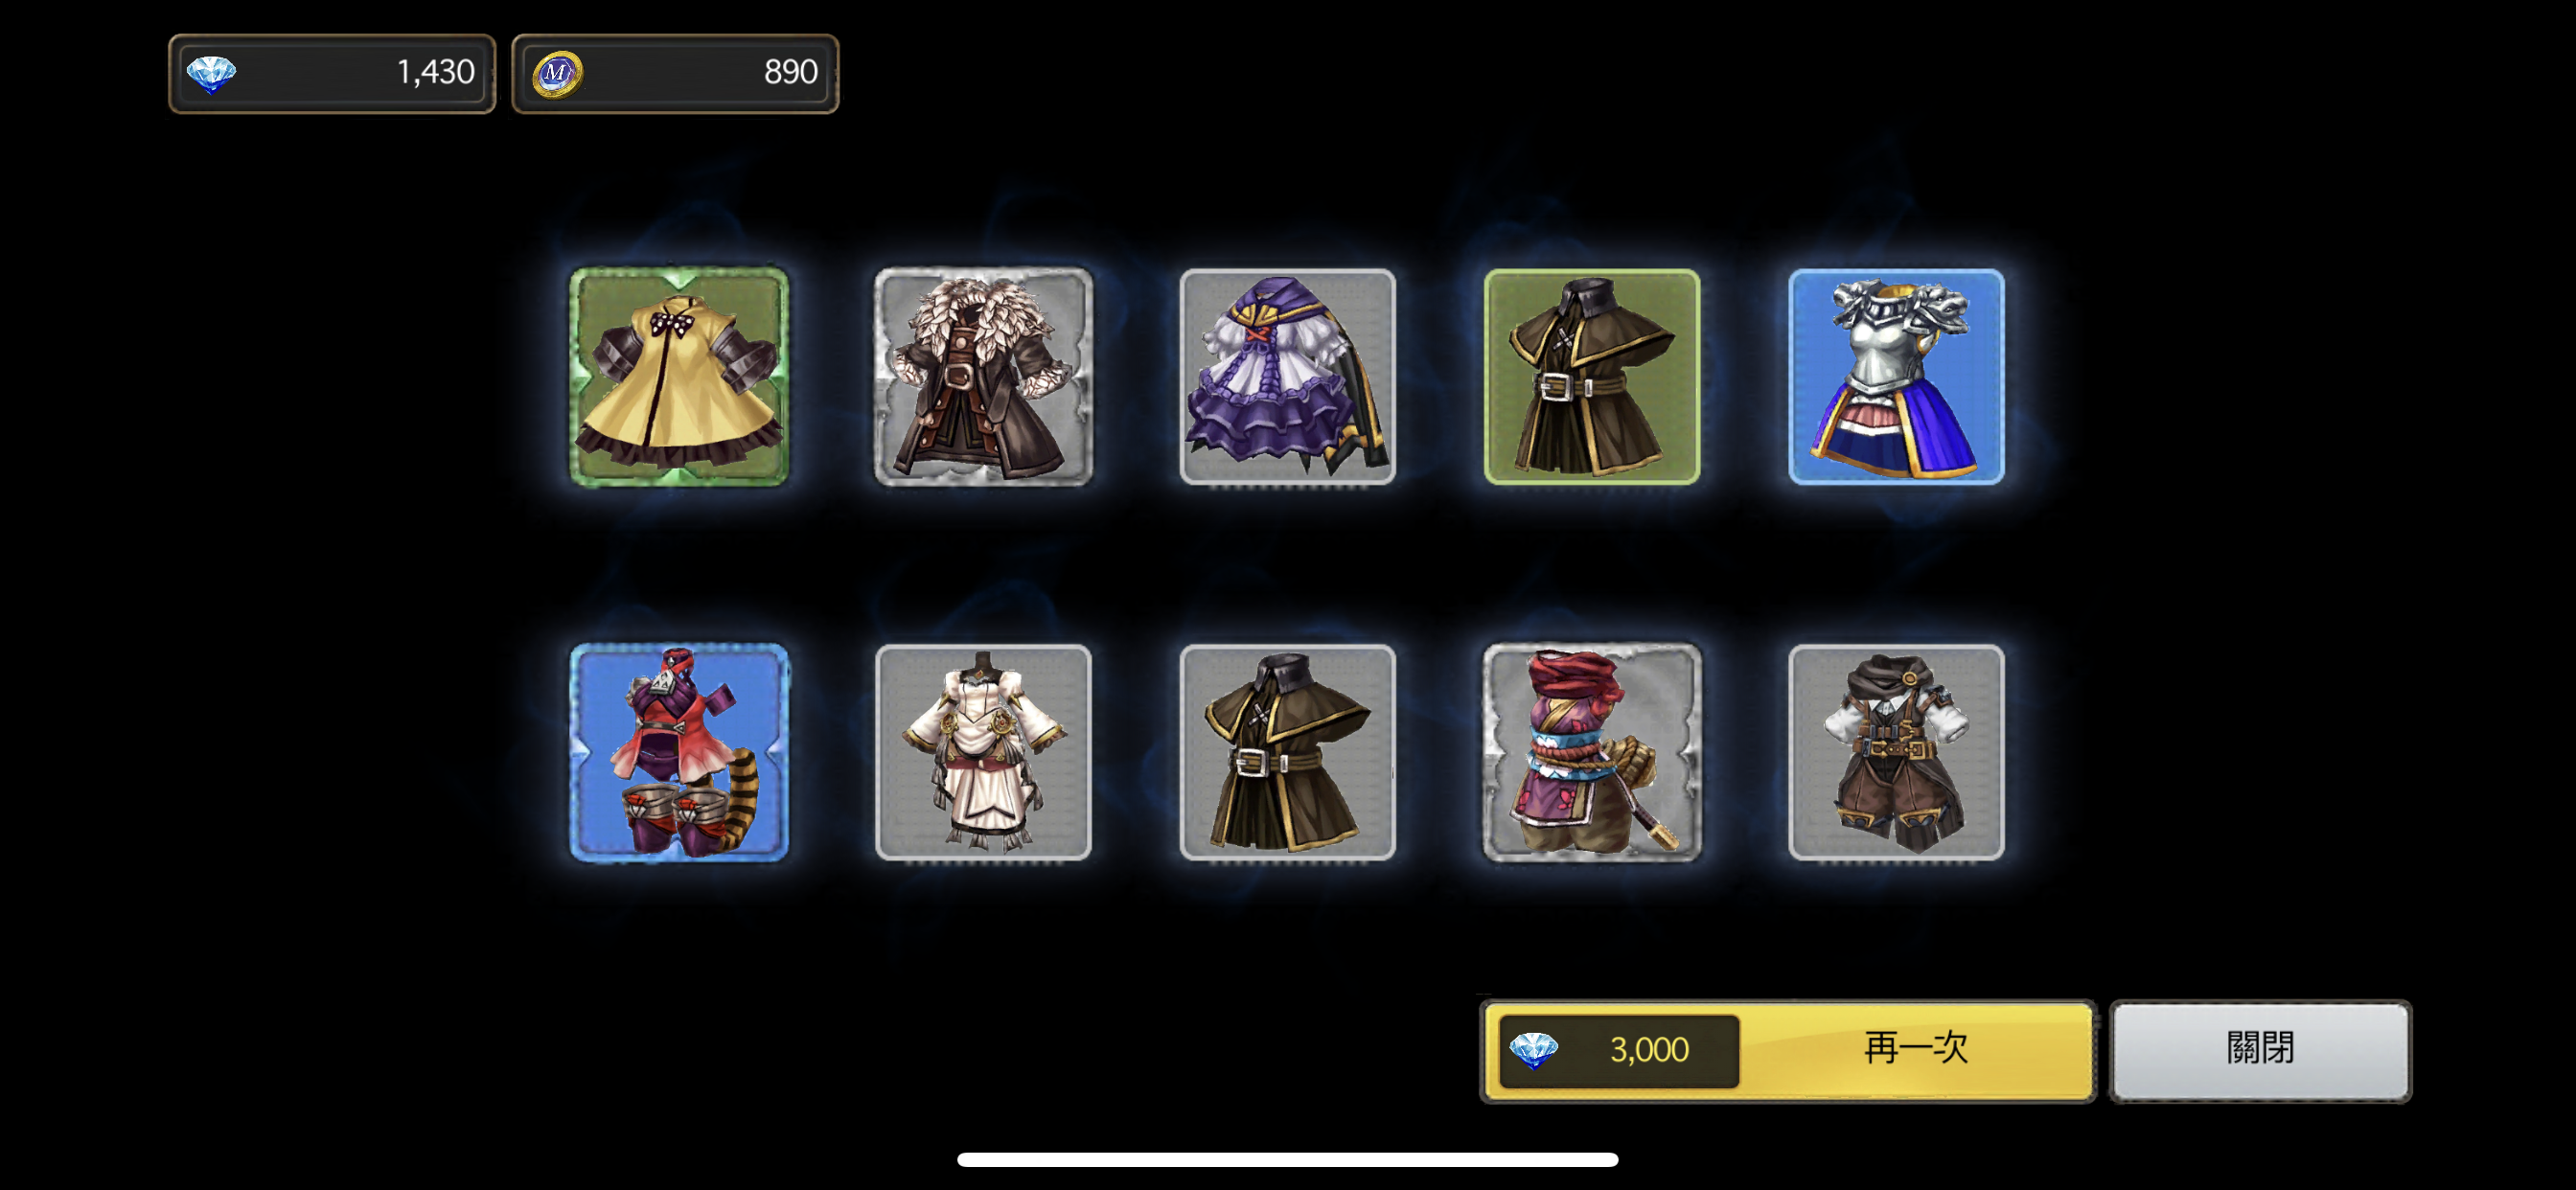
Task: Select the kimono outfit with red scarf
Action: click(1592, 752)
